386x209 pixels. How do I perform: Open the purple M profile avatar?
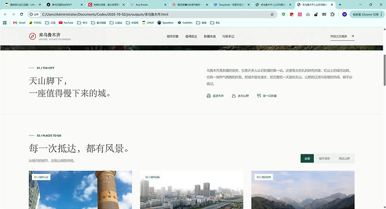click(x=345, y=14)
